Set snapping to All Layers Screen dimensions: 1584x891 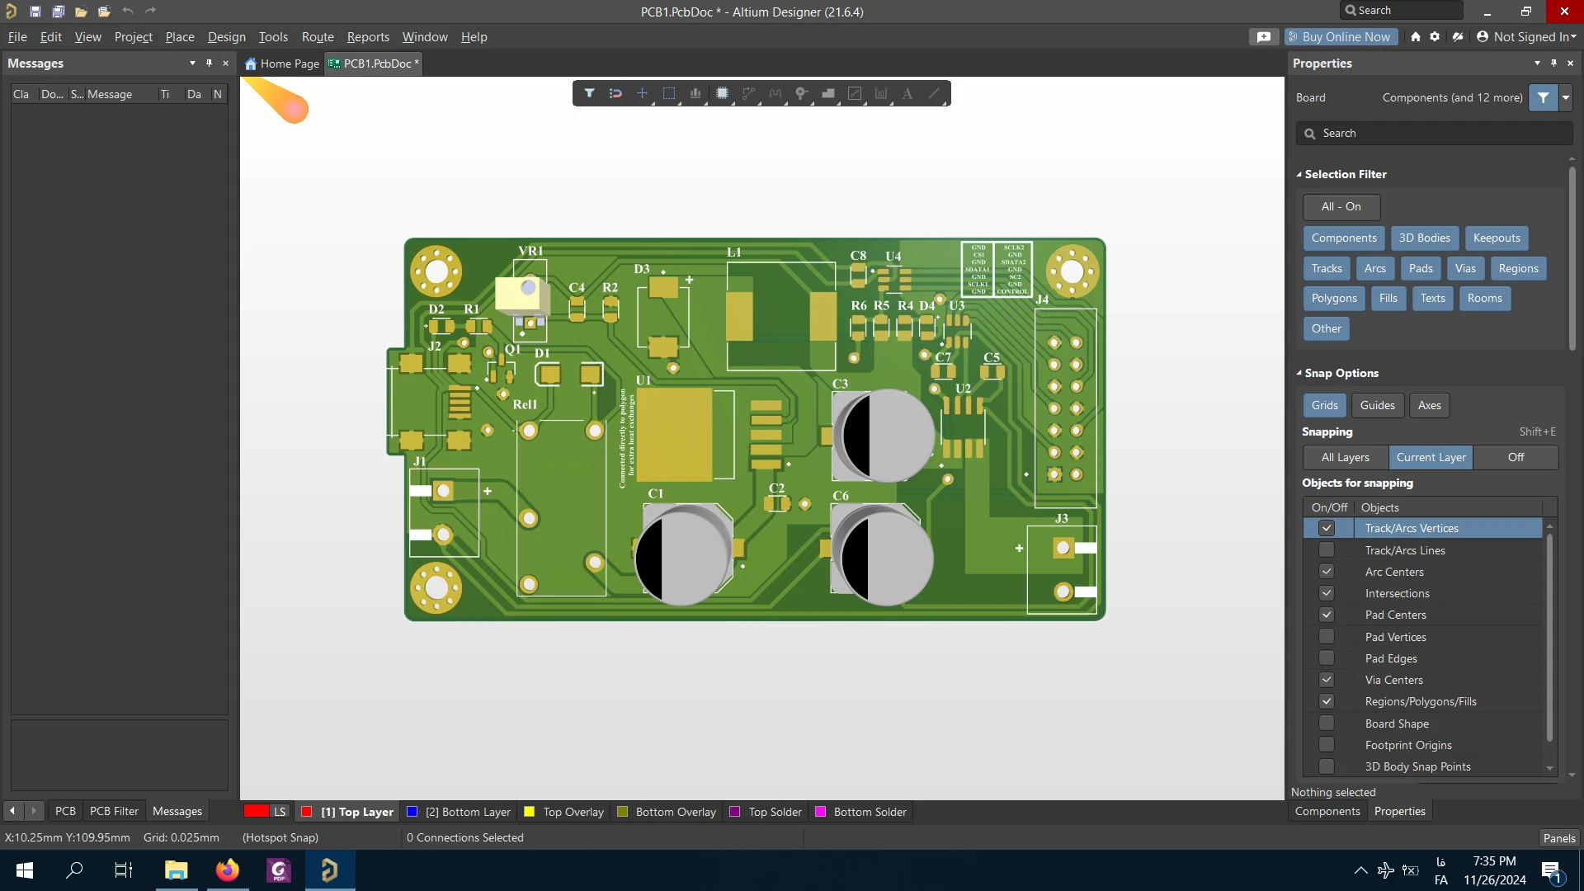click(x=1345, y=457)
